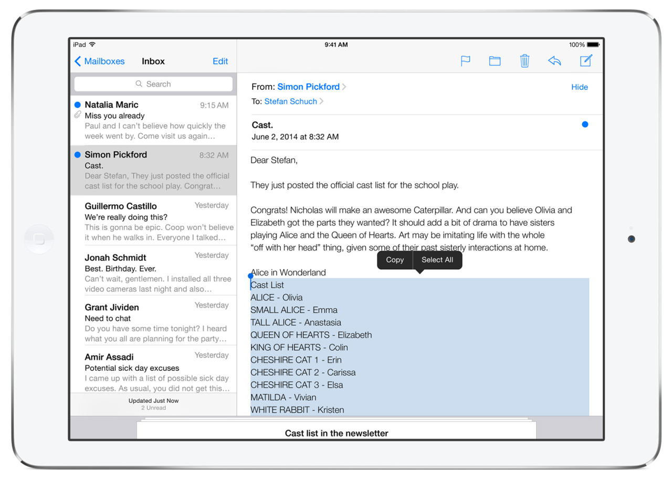Viewport: 672px width, 479px height.
Task: Open the Cast list in the newsletter document
Action: pos(336,433)
